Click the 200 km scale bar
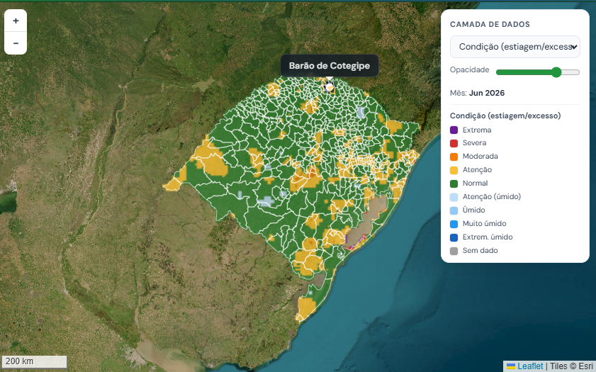This screenshot has height=372, width=596. [x=34, y=361]
